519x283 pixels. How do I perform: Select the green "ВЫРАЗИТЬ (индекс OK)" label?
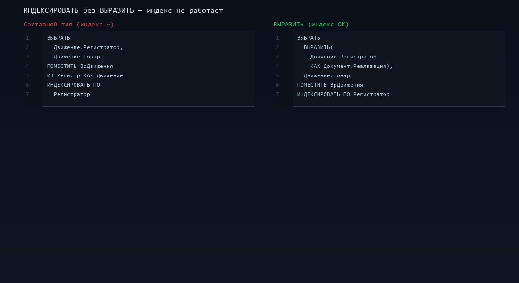tap(311, 25)
